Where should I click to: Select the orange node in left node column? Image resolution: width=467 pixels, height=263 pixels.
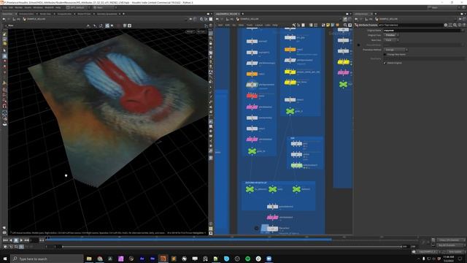(x=252, y=74)
